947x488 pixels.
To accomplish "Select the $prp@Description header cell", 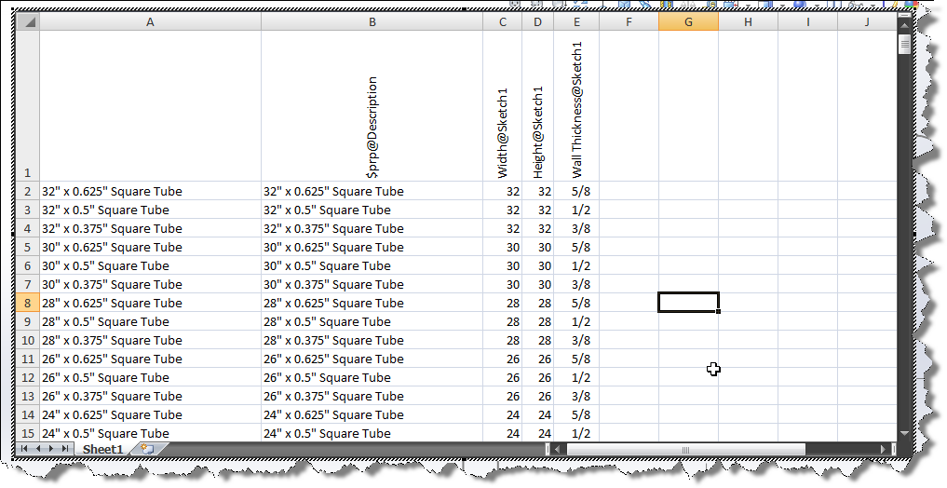I will [x=372, y=106].
